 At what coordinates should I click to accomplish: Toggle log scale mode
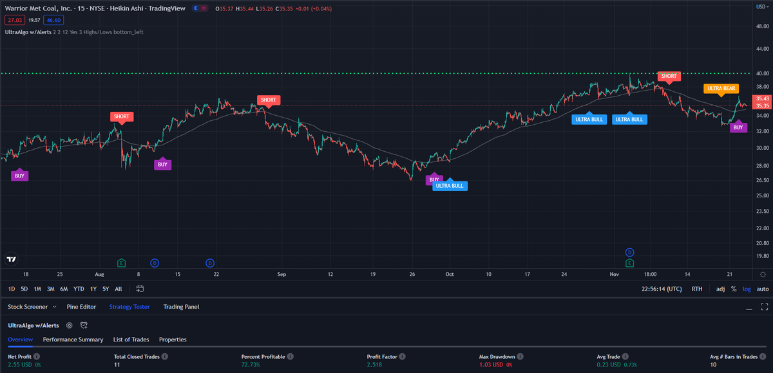pyautogui.click(x=747, y=289)
